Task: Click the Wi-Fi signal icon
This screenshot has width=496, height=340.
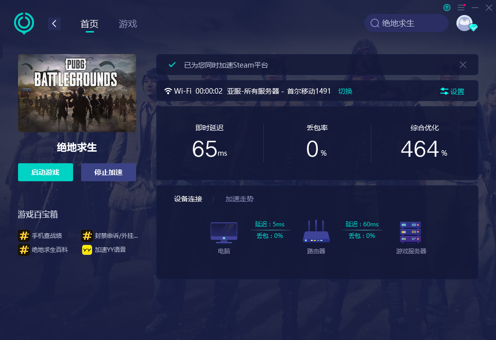Action: 168,91
